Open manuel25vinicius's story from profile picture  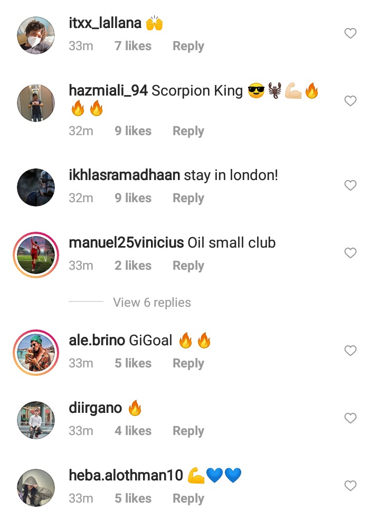(36, 255)
